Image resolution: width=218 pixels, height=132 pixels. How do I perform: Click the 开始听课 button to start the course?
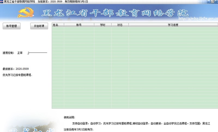tap(39, 26)
